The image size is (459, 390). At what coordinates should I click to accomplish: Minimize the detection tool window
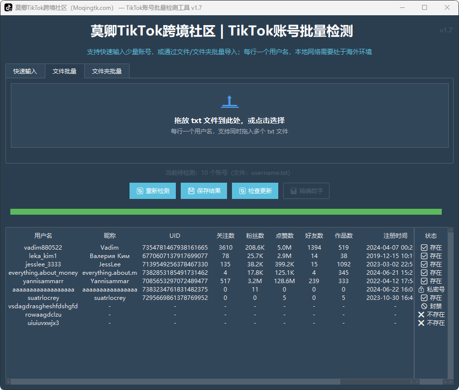coord(402,7)
